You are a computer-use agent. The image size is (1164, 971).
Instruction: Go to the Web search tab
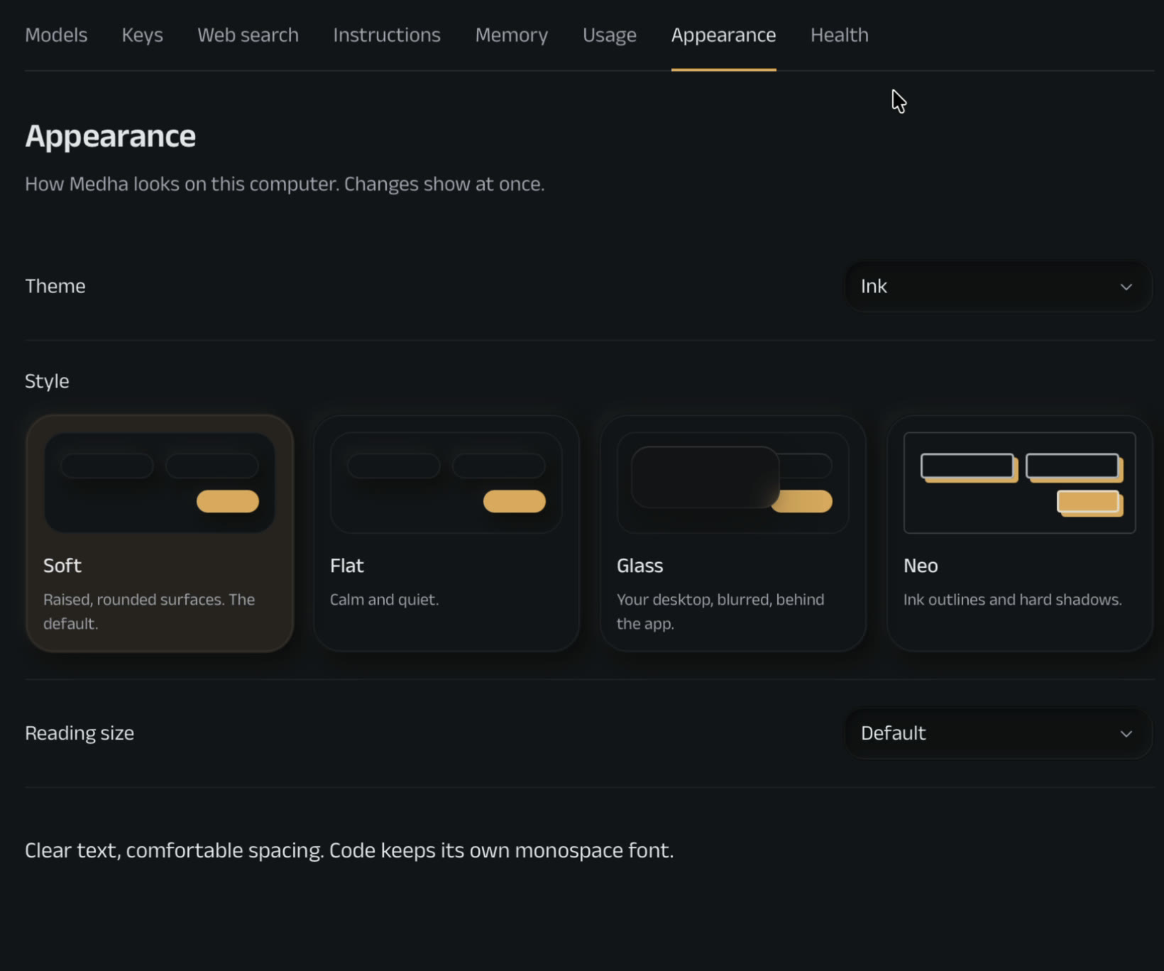248,35
